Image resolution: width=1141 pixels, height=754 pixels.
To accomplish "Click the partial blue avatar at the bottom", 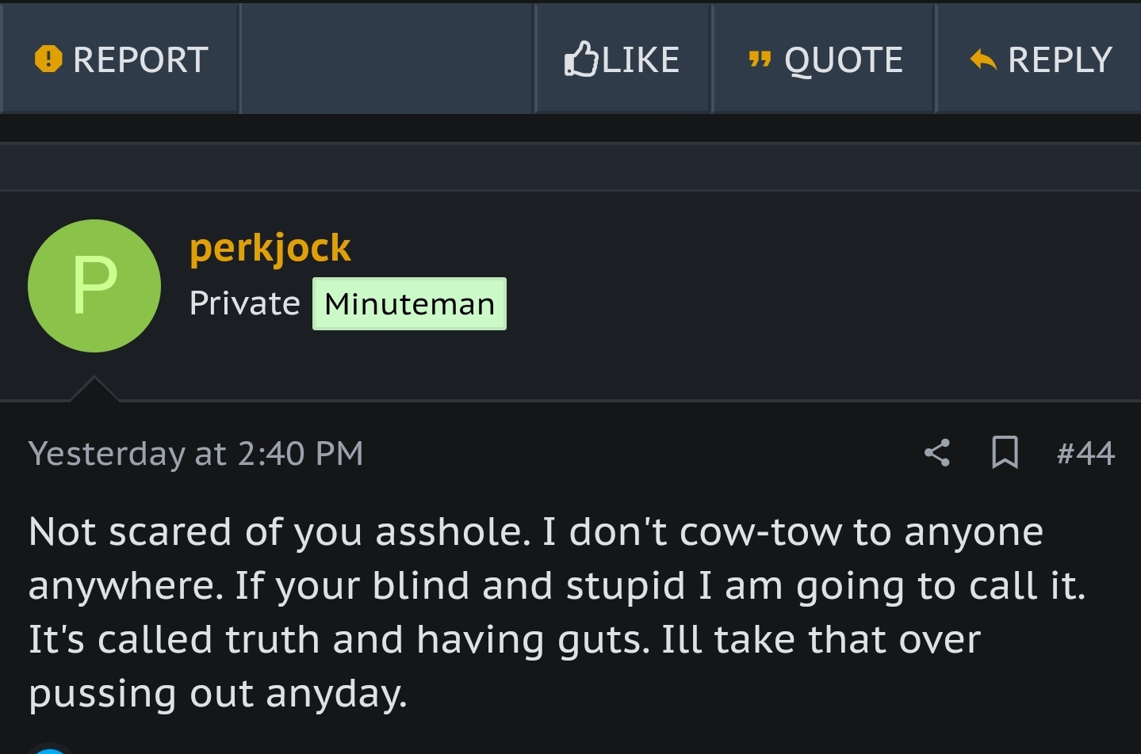I will click(x=49, y=749).
